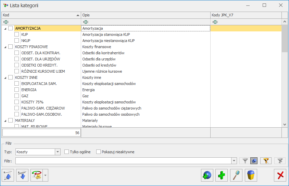Viewport: 289px width, 186px height.
Task: Click the Kody JPK_V7 column header
Action: click(x=246, y=15)
